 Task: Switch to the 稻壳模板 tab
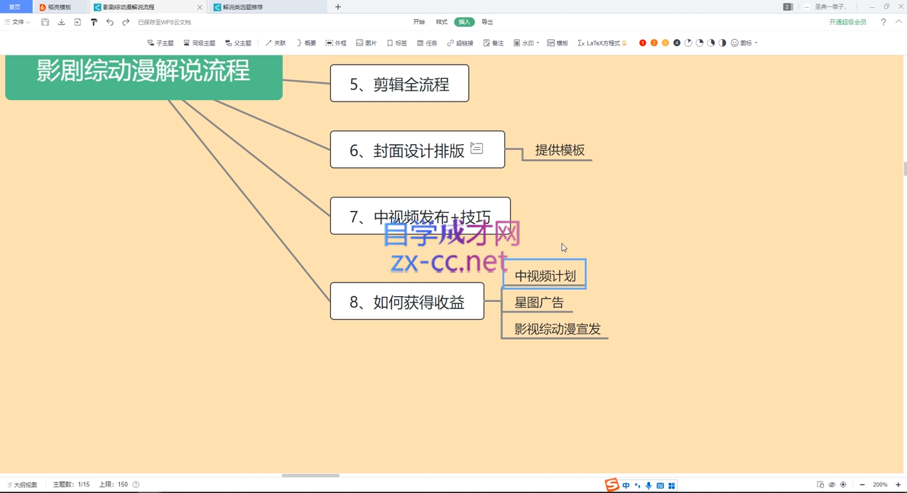[x=60, y=7]
